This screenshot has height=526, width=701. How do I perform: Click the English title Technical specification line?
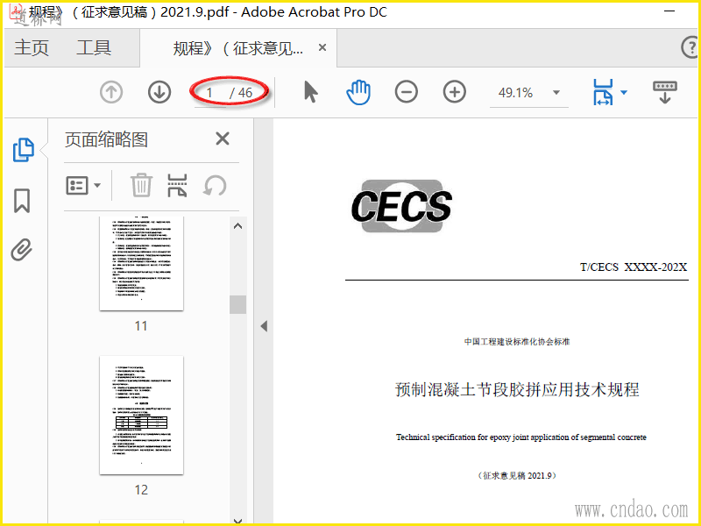point(521,437)
